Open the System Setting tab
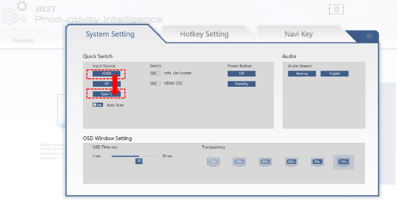The width and height of the screenshot is (397, 208). 110,34
